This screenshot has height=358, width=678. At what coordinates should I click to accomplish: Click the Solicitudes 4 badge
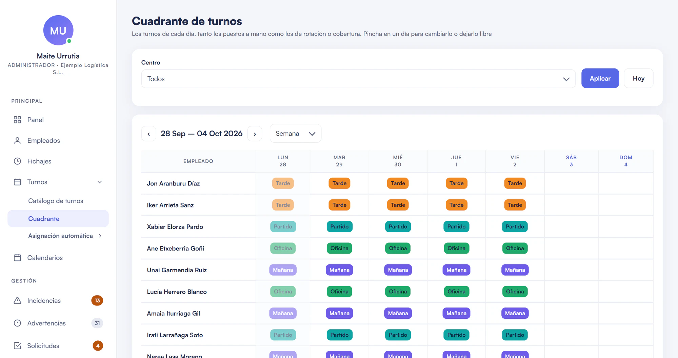(x=98, y=346)
